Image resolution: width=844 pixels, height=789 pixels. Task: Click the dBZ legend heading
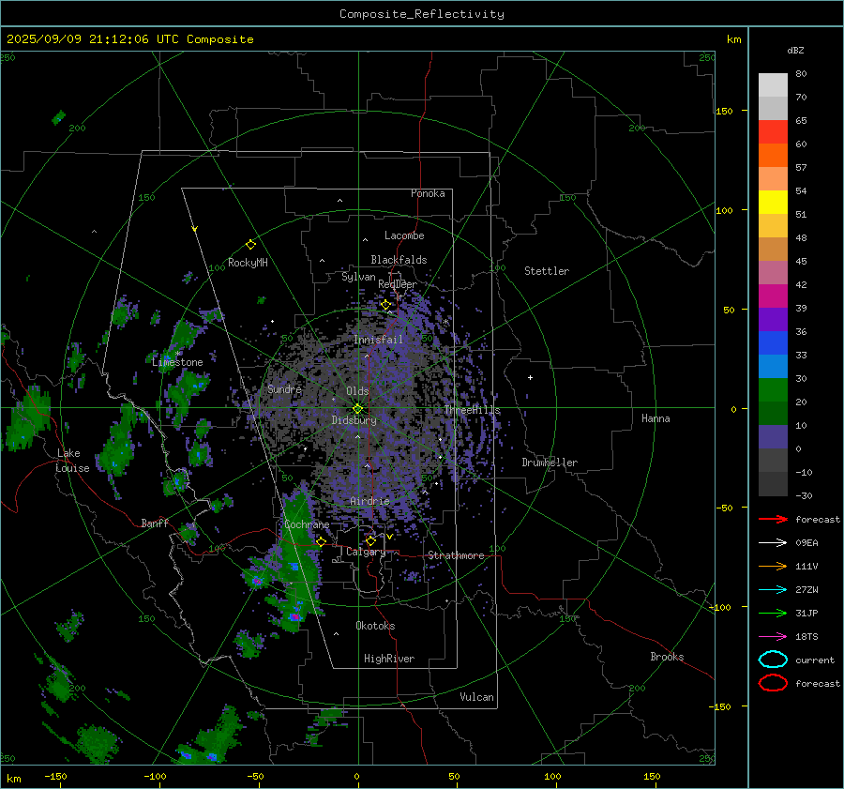[795, 51]
